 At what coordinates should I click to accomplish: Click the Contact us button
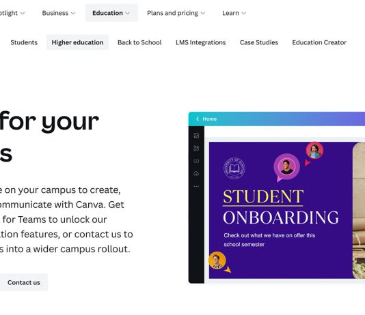[24, 282]
